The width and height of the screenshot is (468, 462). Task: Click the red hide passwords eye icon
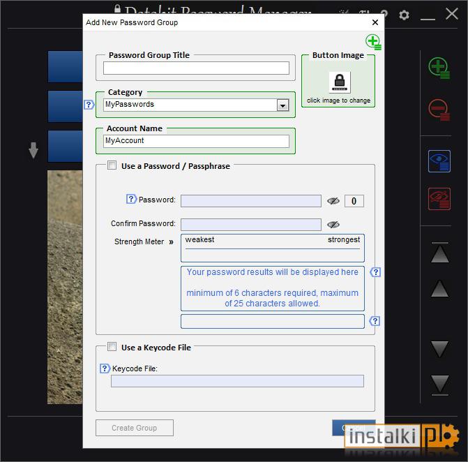[x=439, y=199]
